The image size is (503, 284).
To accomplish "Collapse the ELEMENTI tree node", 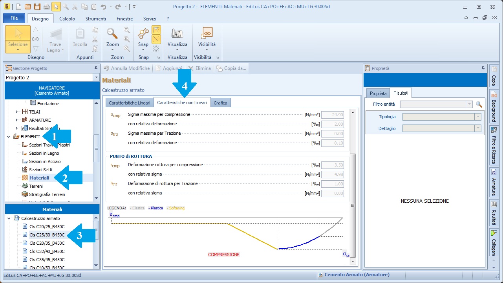I will pos(8,137).
